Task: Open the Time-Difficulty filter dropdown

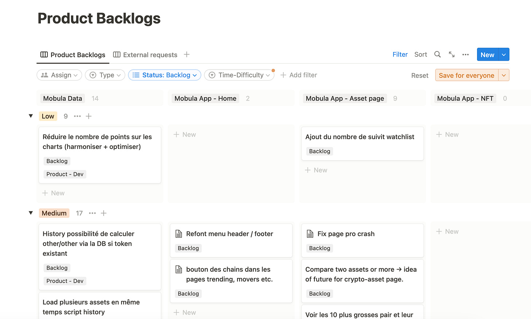Action: 239,75
